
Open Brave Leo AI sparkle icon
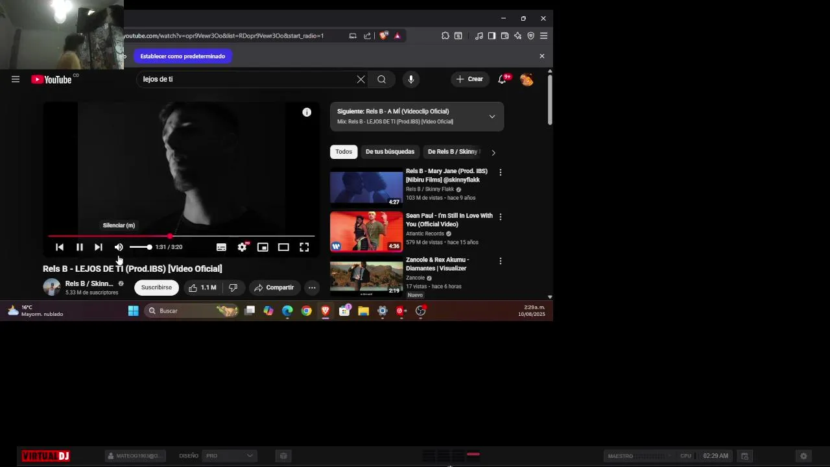point(517,36)
